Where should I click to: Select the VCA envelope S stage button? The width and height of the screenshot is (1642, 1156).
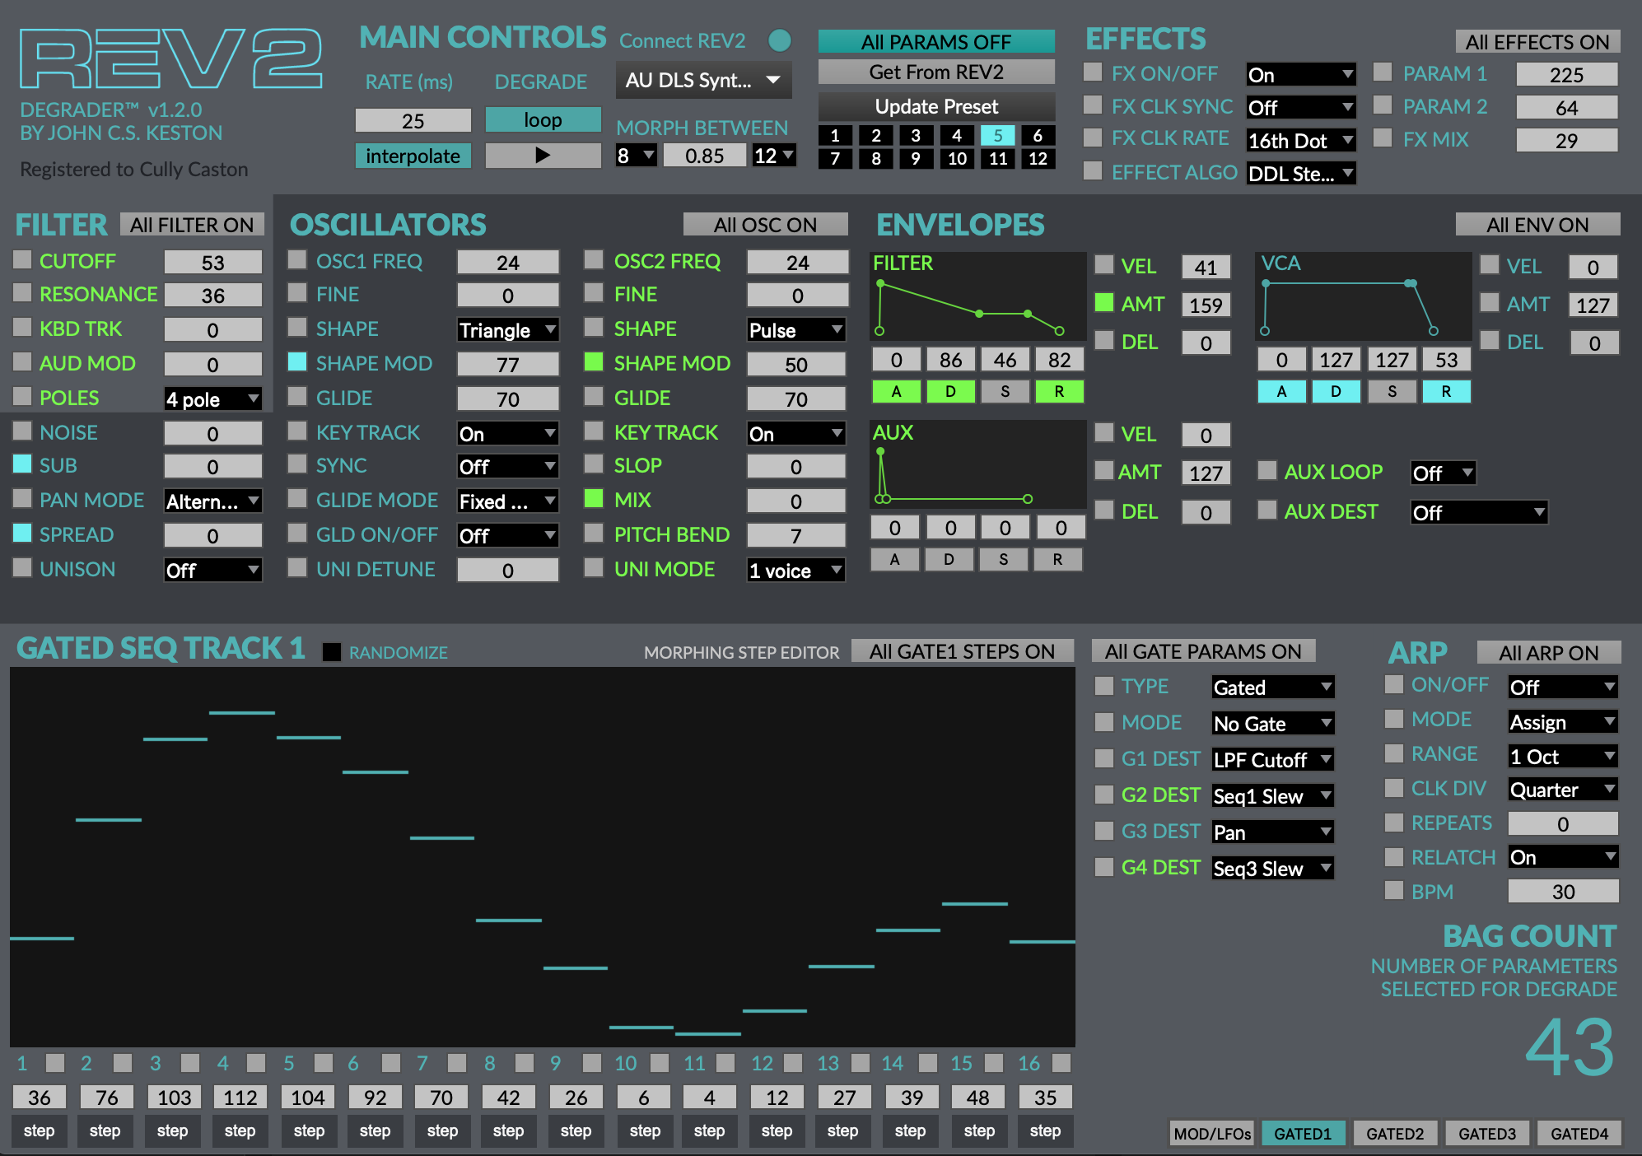pos(1392,392)
